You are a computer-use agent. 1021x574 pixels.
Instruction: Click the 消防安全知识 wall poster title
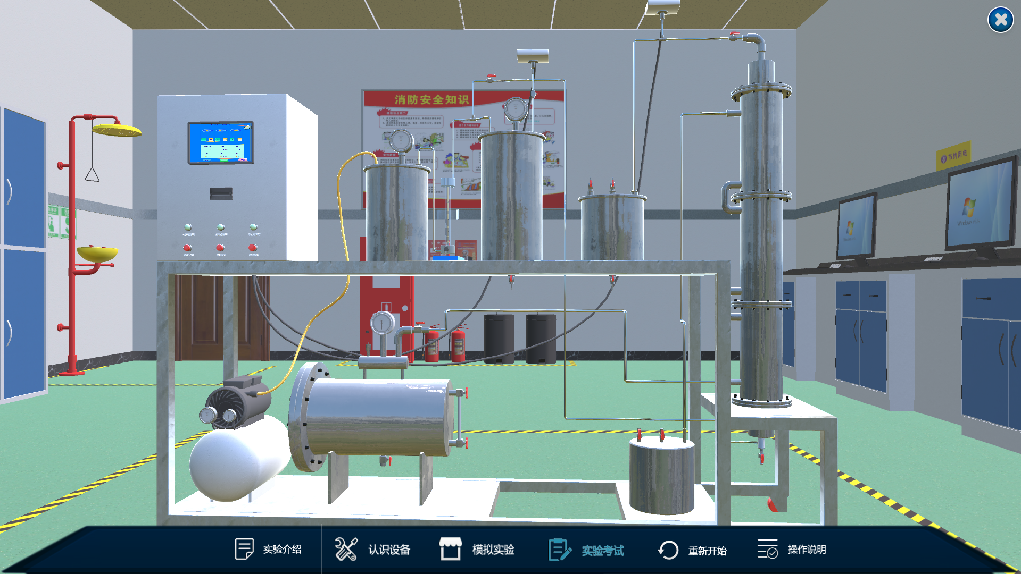coord(431,99)
